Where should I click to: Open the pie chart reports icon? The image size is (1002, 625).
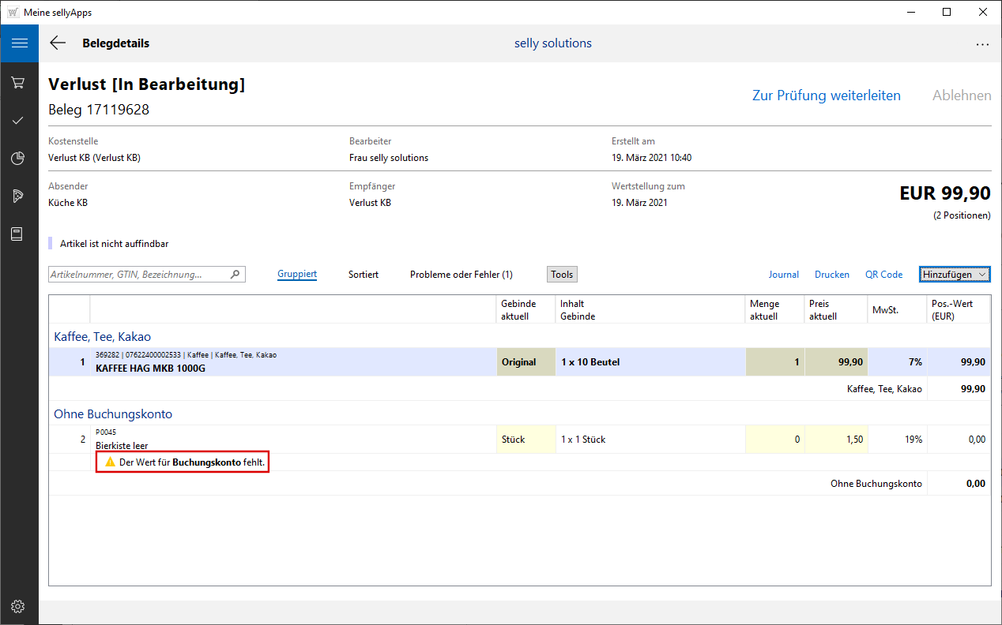pyautogui.click(x=19, y=159)
